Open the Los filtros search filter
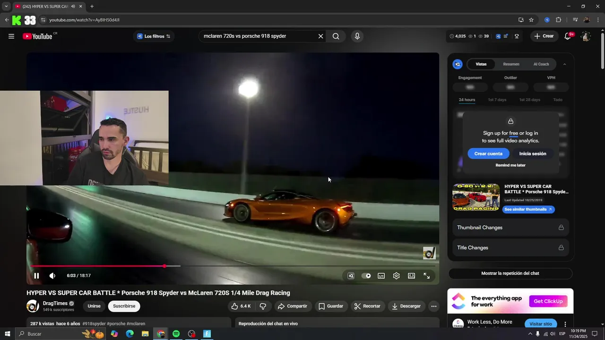Screen dimensions: 605x340 154,36
